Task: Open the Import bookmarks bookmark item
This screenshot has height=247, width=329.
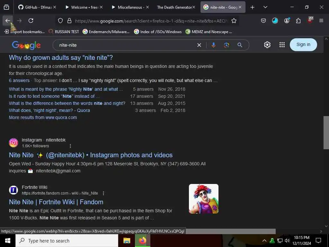Action: [24, 32]
